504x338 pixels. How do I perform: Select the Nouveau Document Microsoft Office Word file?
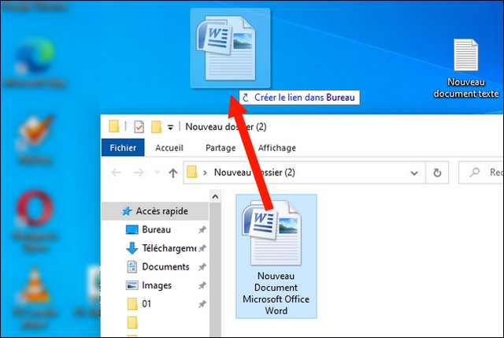point(276,256)
